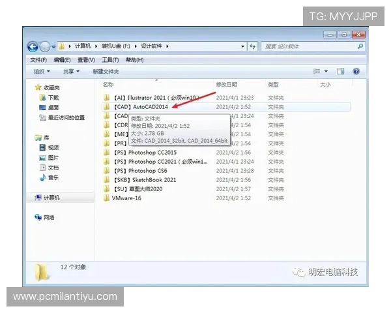Open the 组织 dropdown menu
Viewport: 391px width, 313px height.
coord(42,71)
